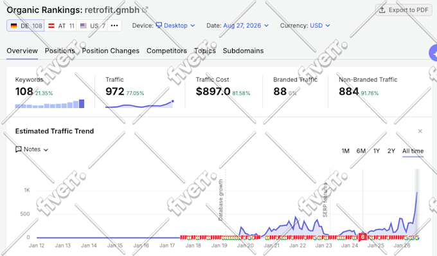Click the round purple button at right edge

point(433,53)
